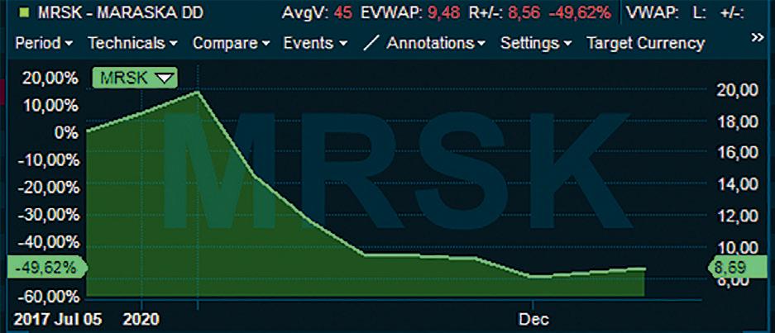Open the Events dropdown

(x=315, y=43)
